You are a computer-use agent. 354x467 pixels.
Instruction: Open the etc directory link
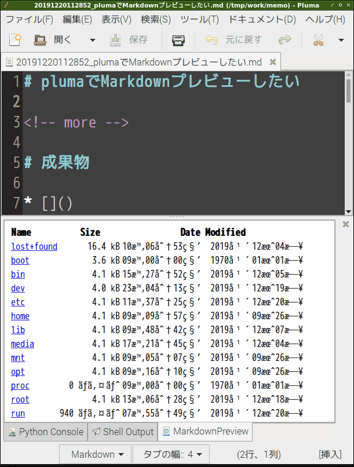pos(18,302)
